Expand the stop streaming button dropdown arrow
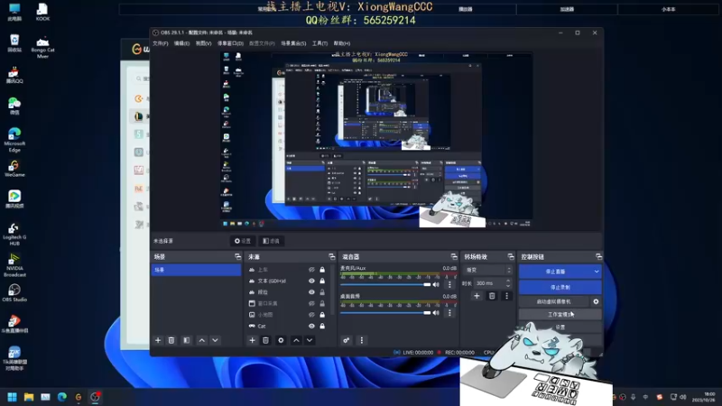Screen dimensions: 722x406 point(597,272)
